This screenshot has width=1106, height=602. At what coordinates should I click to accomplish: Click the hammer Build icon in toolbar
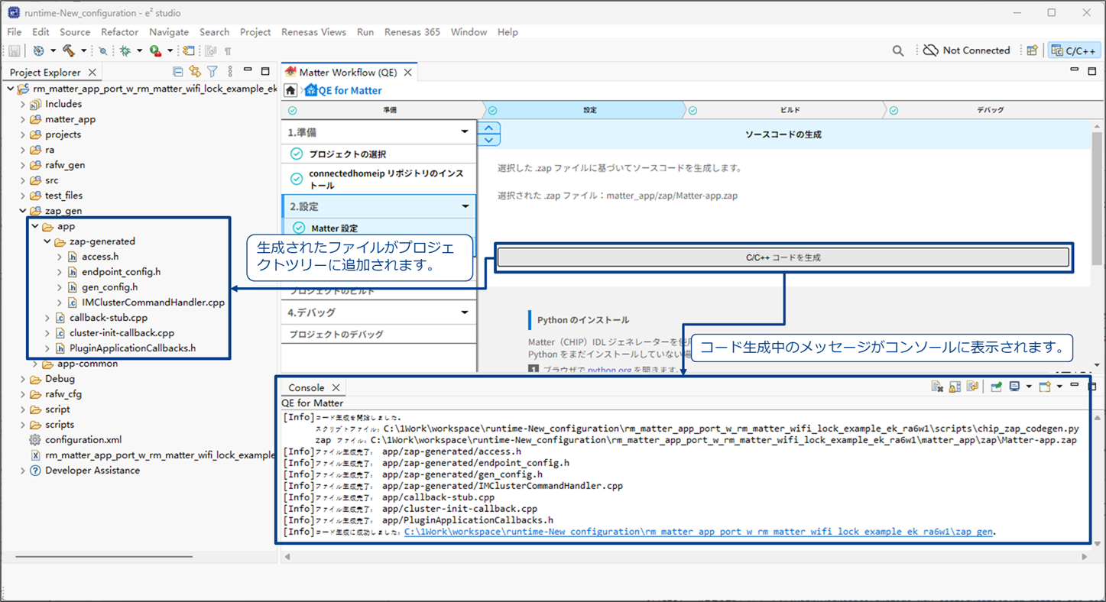pyautogui.click(x=69, y=50)
